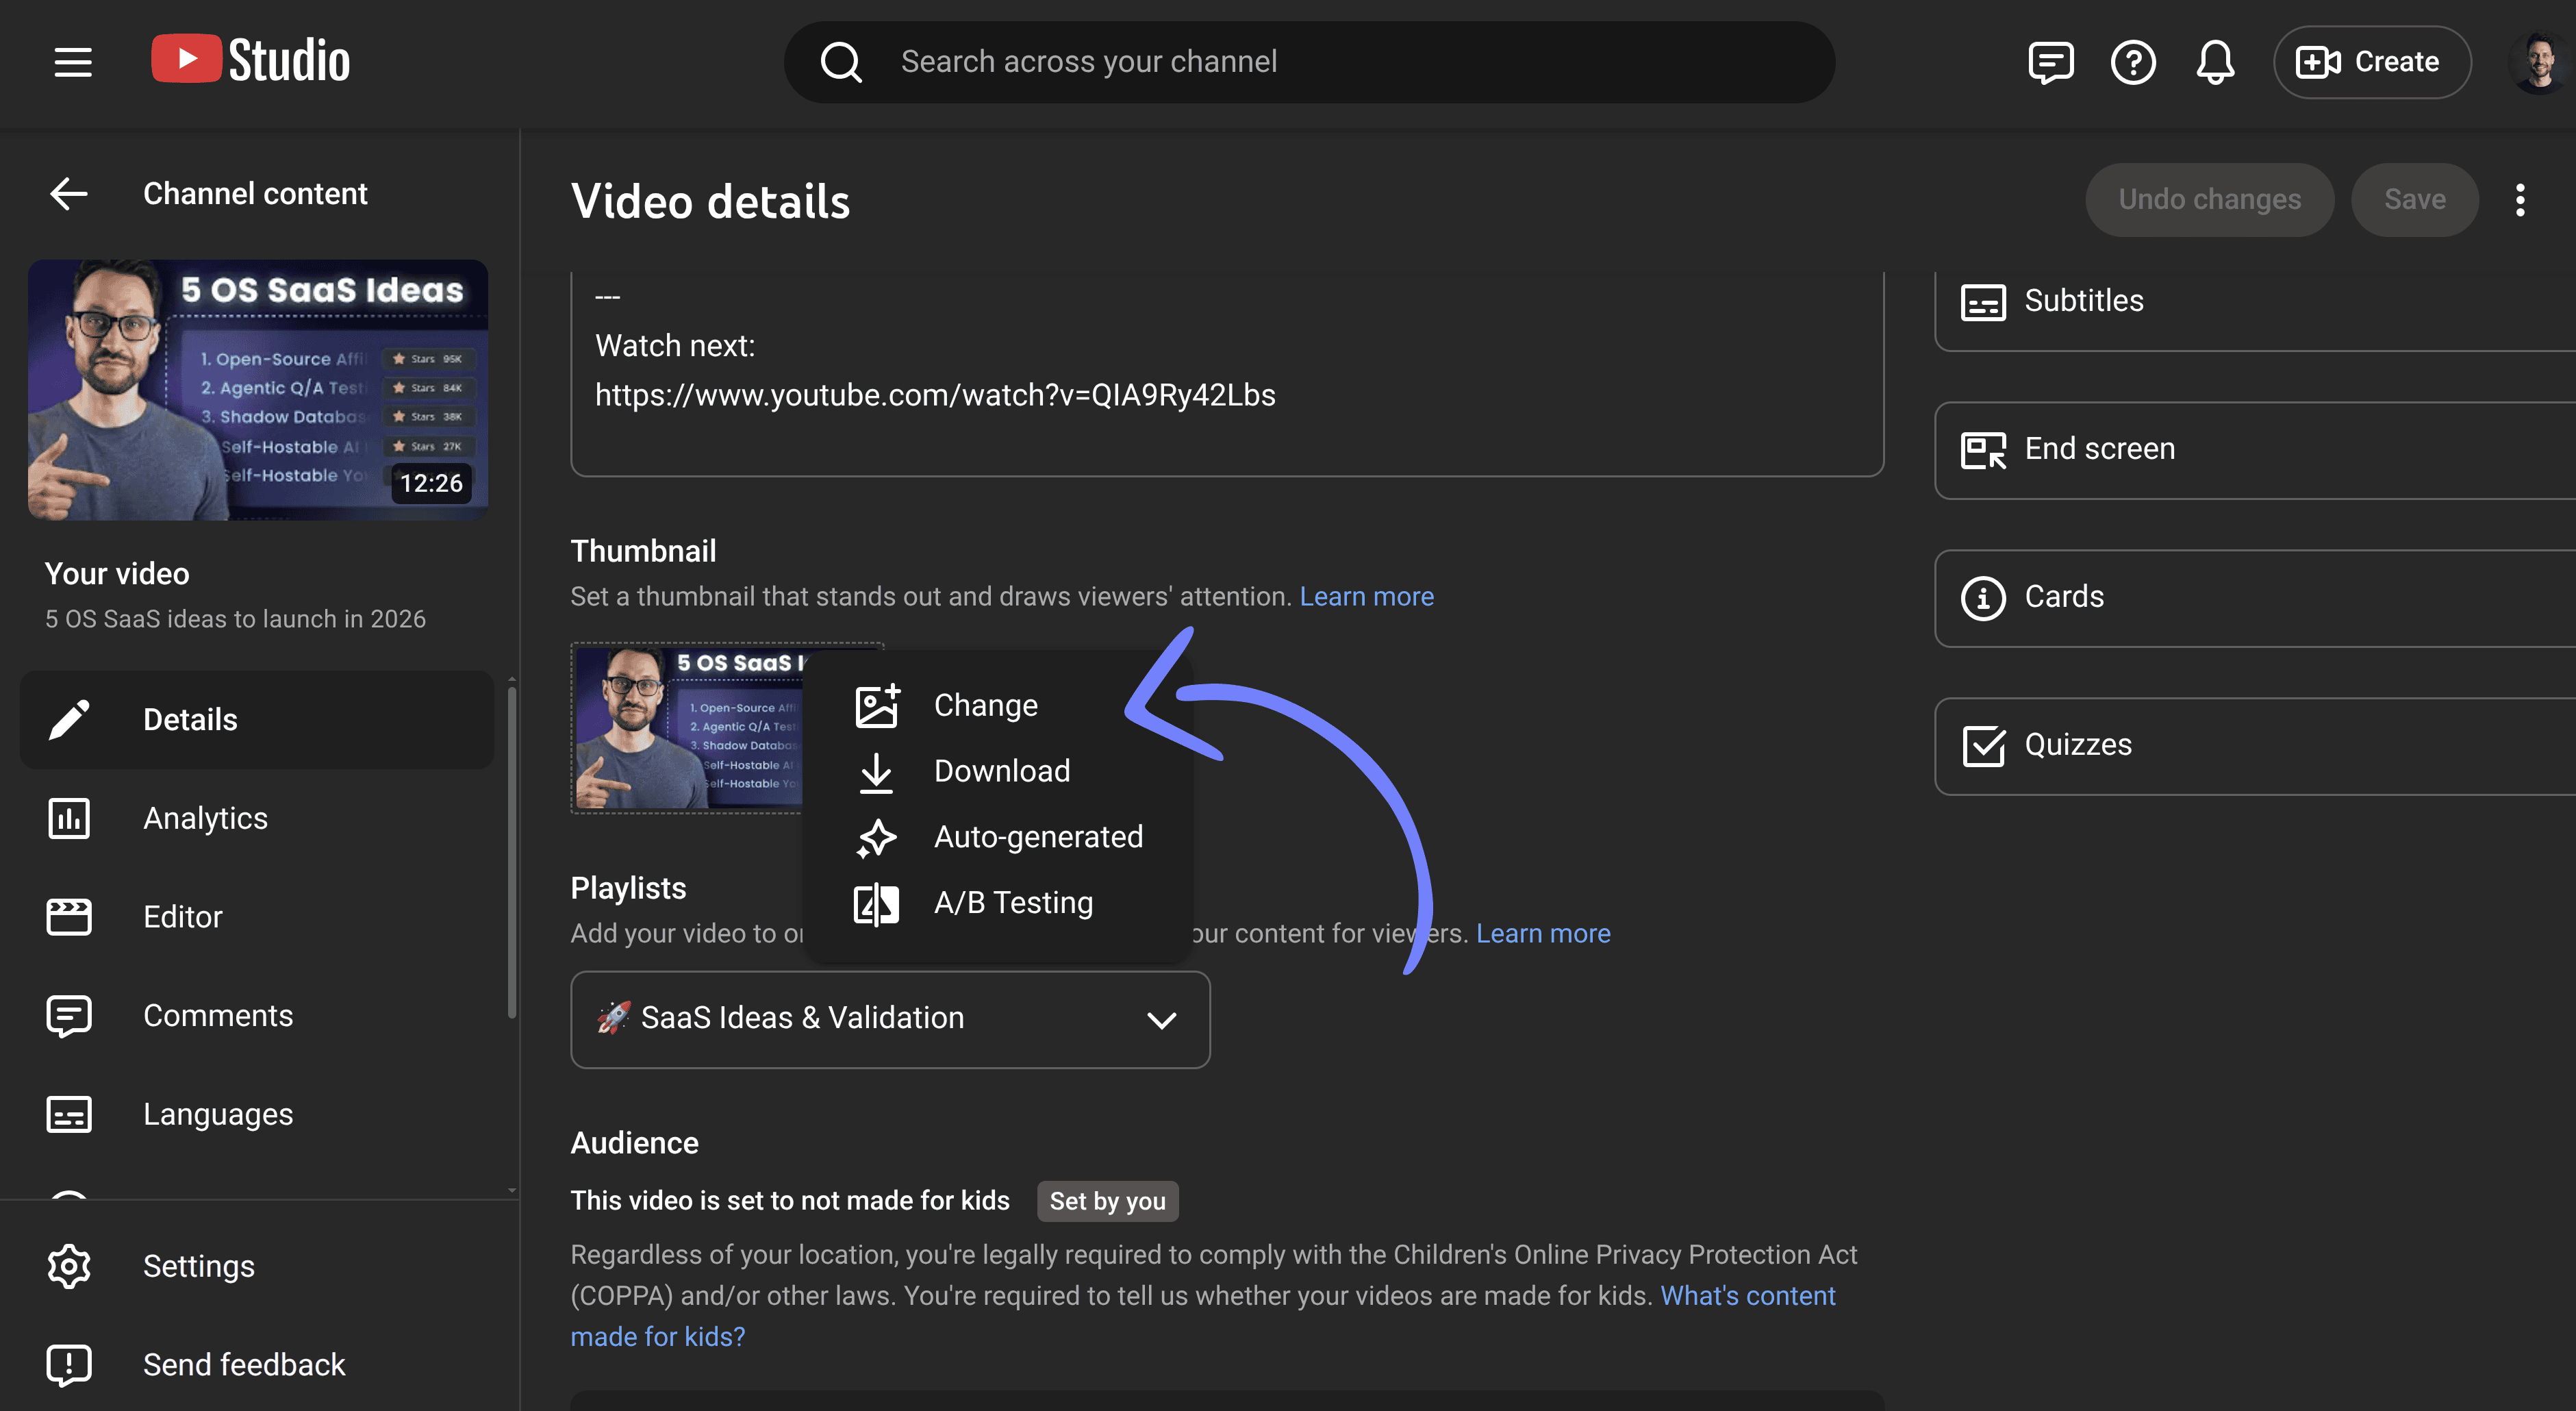Expand the SaaS Ideas & Validation playlist dropdown
2576x1411 pixels.
1162,1019
